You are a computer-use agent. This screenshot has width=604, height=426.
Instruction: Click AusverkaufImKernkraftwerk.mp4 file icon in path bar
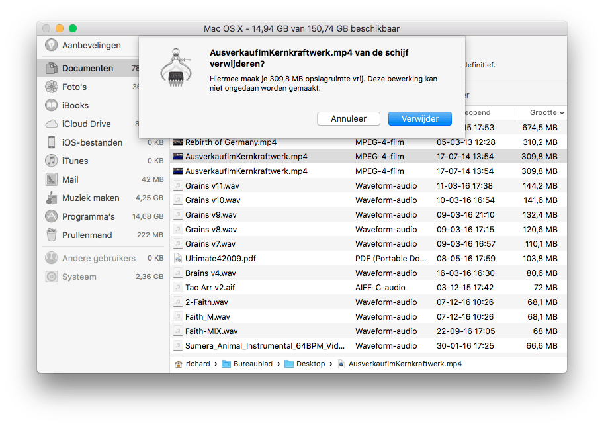[x=341, y=364]
